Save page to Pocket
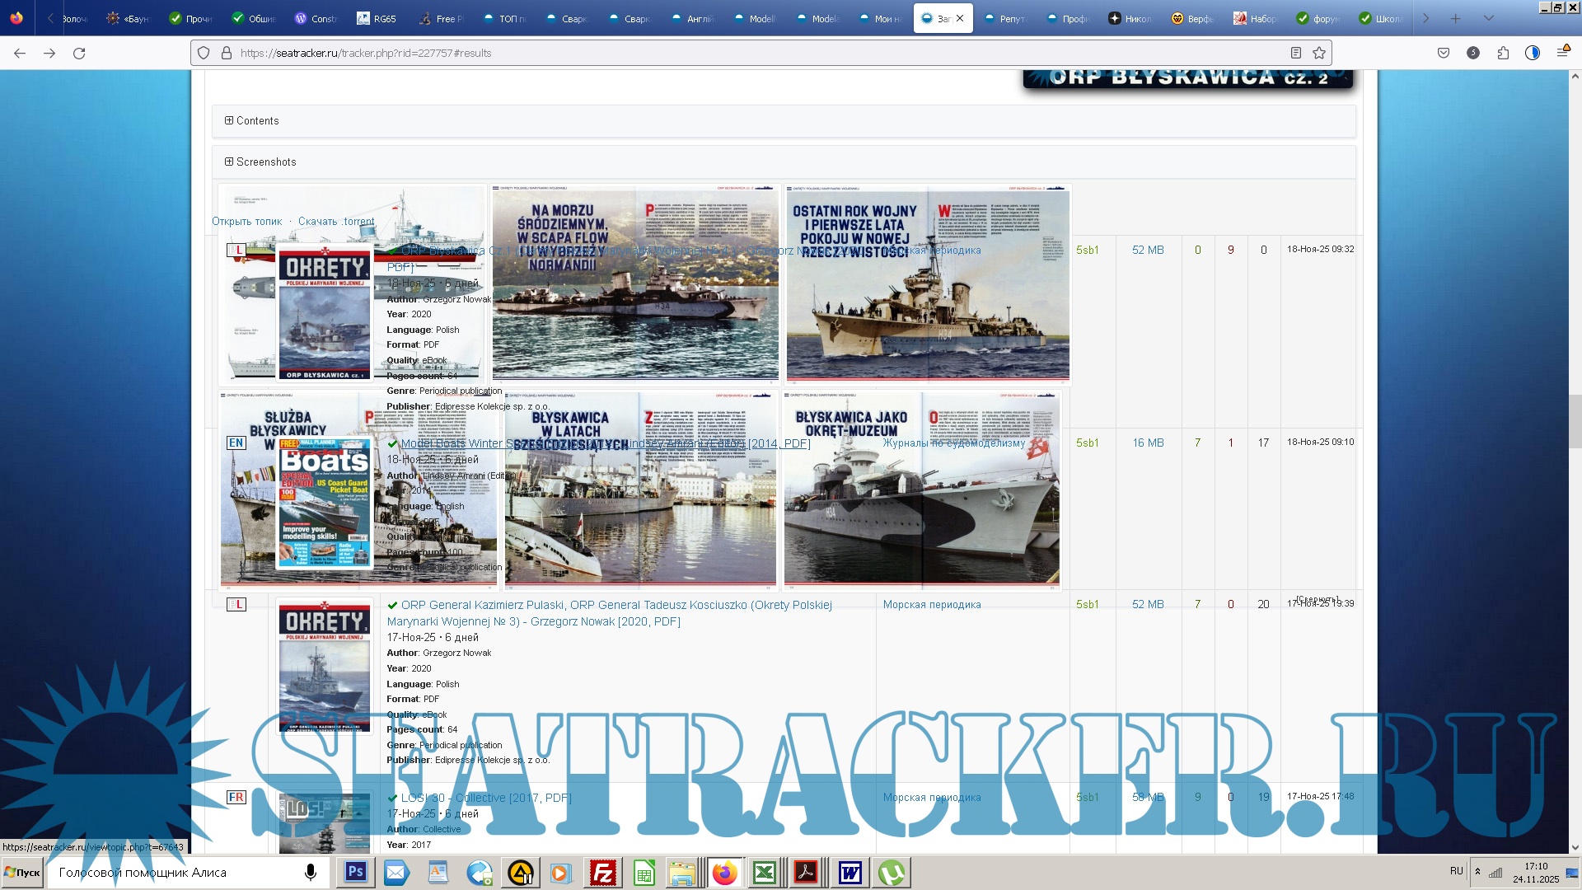Viewport: 1582px width, 890px height. (1444, 53)
